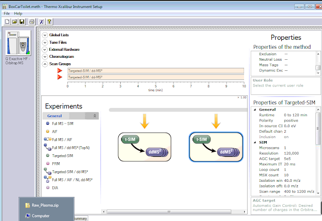Click the Isolation offset value 0.0 m/z
The height and width of the screenshot is (221, 322).
click(291, 186)
